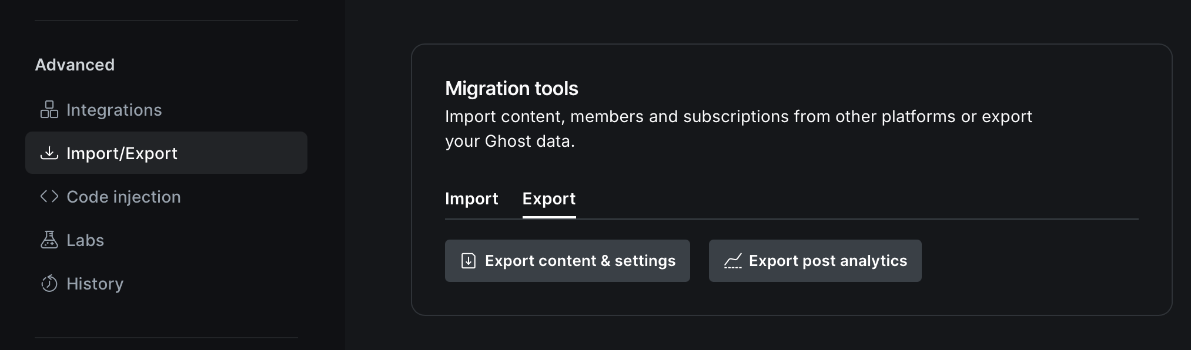
Task: Click the Advanced section header
Action: (75, 65)
